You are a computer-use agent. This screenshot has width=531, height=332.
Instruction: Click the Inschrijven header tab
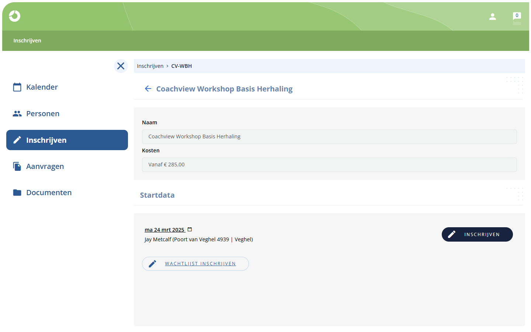27,41
